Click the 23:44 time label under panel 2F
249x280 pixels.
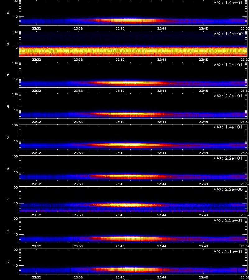pos(162,59)
